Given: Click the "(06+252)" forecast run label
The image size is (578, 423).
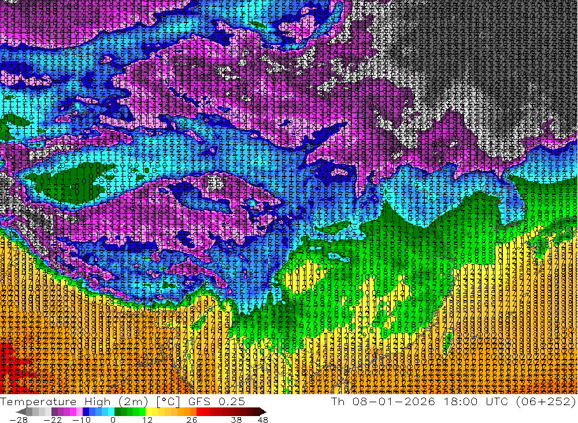Looking at the screenshot, I should click(546, 401).
